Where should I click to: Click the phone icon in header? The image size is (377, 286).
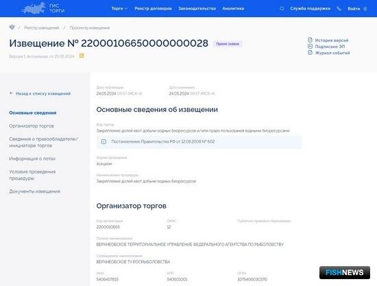click(x=339, y=8)
